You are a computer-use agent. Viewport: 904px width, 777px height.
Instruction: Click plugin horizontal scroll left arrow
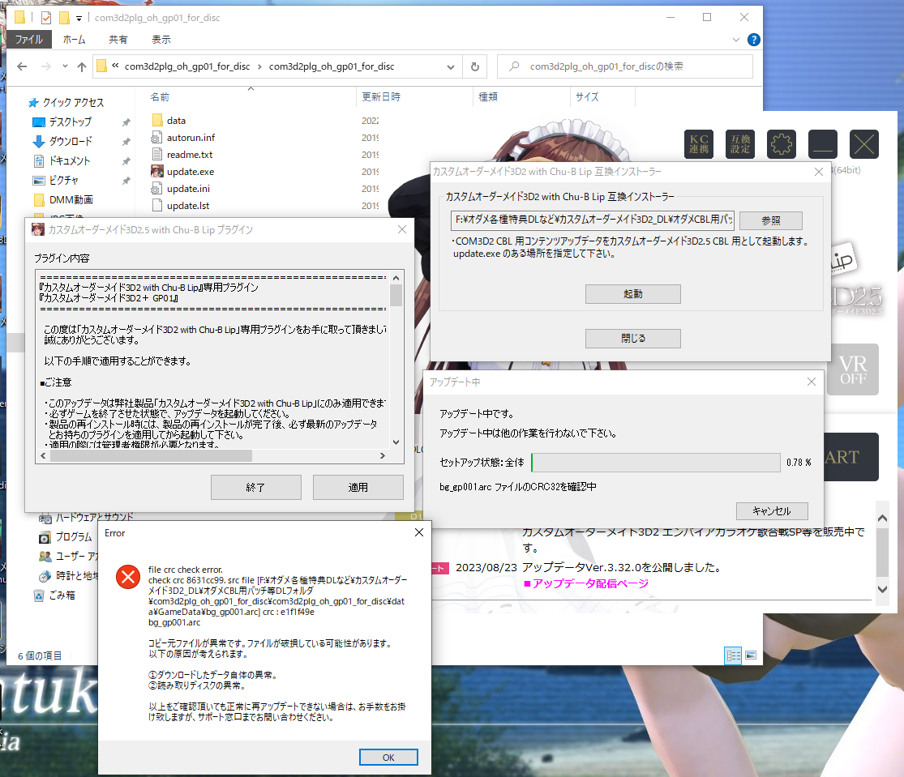(43, 455)
